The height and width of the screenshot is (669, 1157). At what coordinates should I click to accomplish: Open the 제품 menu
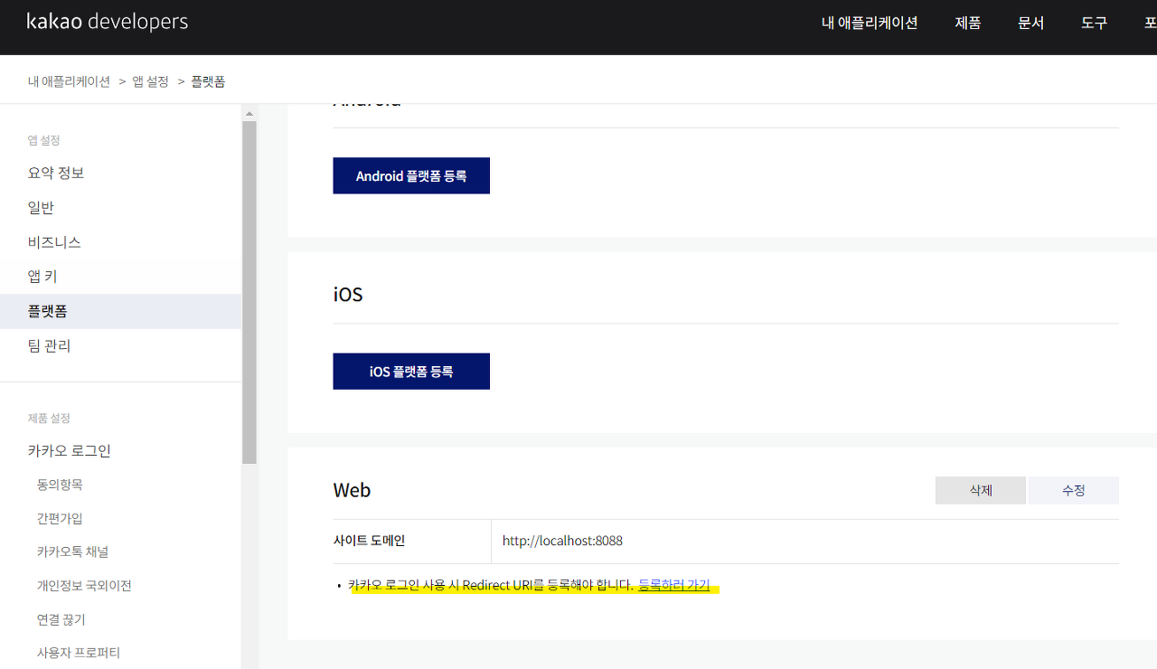(968, 23)
